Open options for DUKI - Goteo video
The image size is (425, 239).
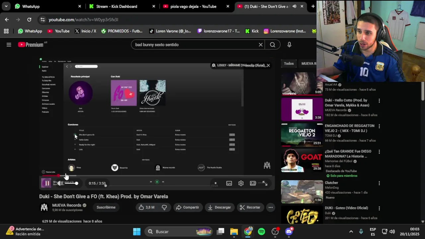tap(379, 208)
